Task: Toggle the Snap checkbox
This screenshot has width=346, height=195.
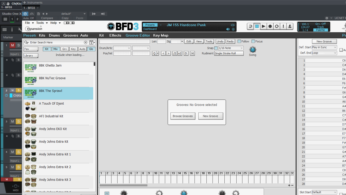Action: [x=216, y=48]
